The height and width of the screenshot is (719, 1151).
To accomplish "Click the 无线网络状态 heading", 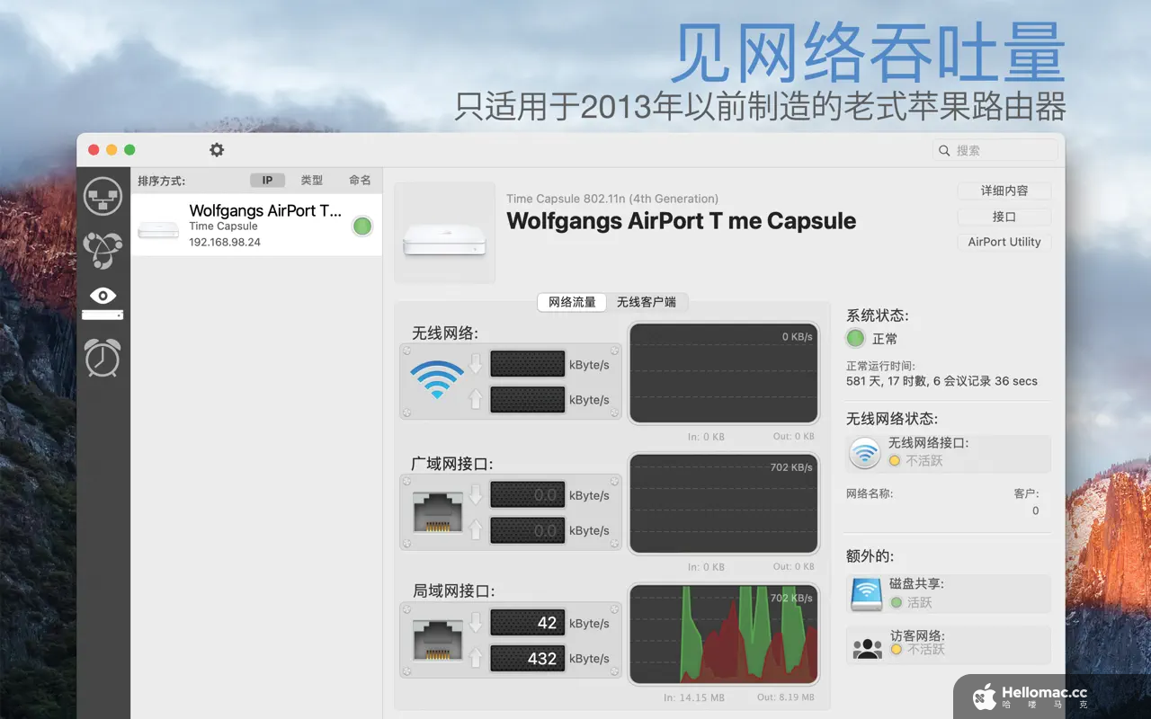I will click(892, 419).
